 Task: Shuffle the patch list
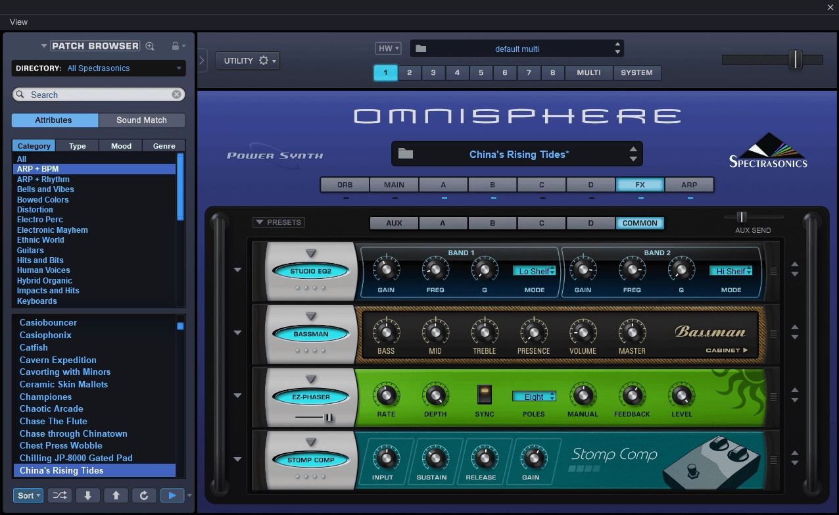(59, 495)
